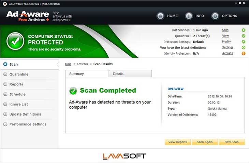Click the Scan Completed green check icon
Viewport: 249px width, 163px height.
pyautogui.click(x=73, y=91)
